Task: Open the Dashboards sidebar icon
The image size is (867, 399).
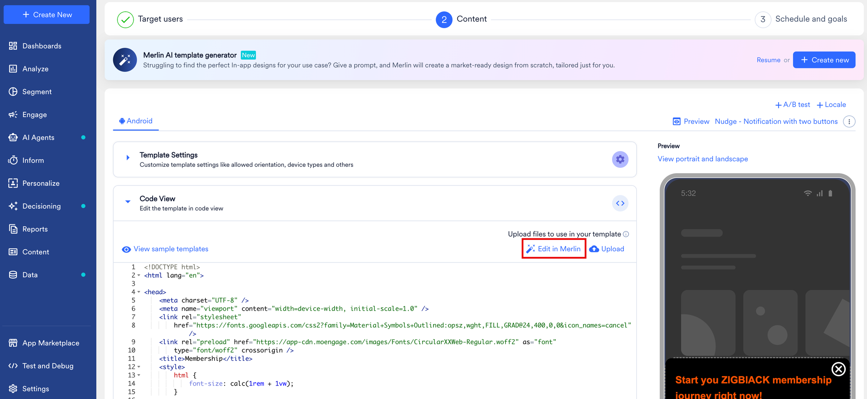Action: point(13,46)
